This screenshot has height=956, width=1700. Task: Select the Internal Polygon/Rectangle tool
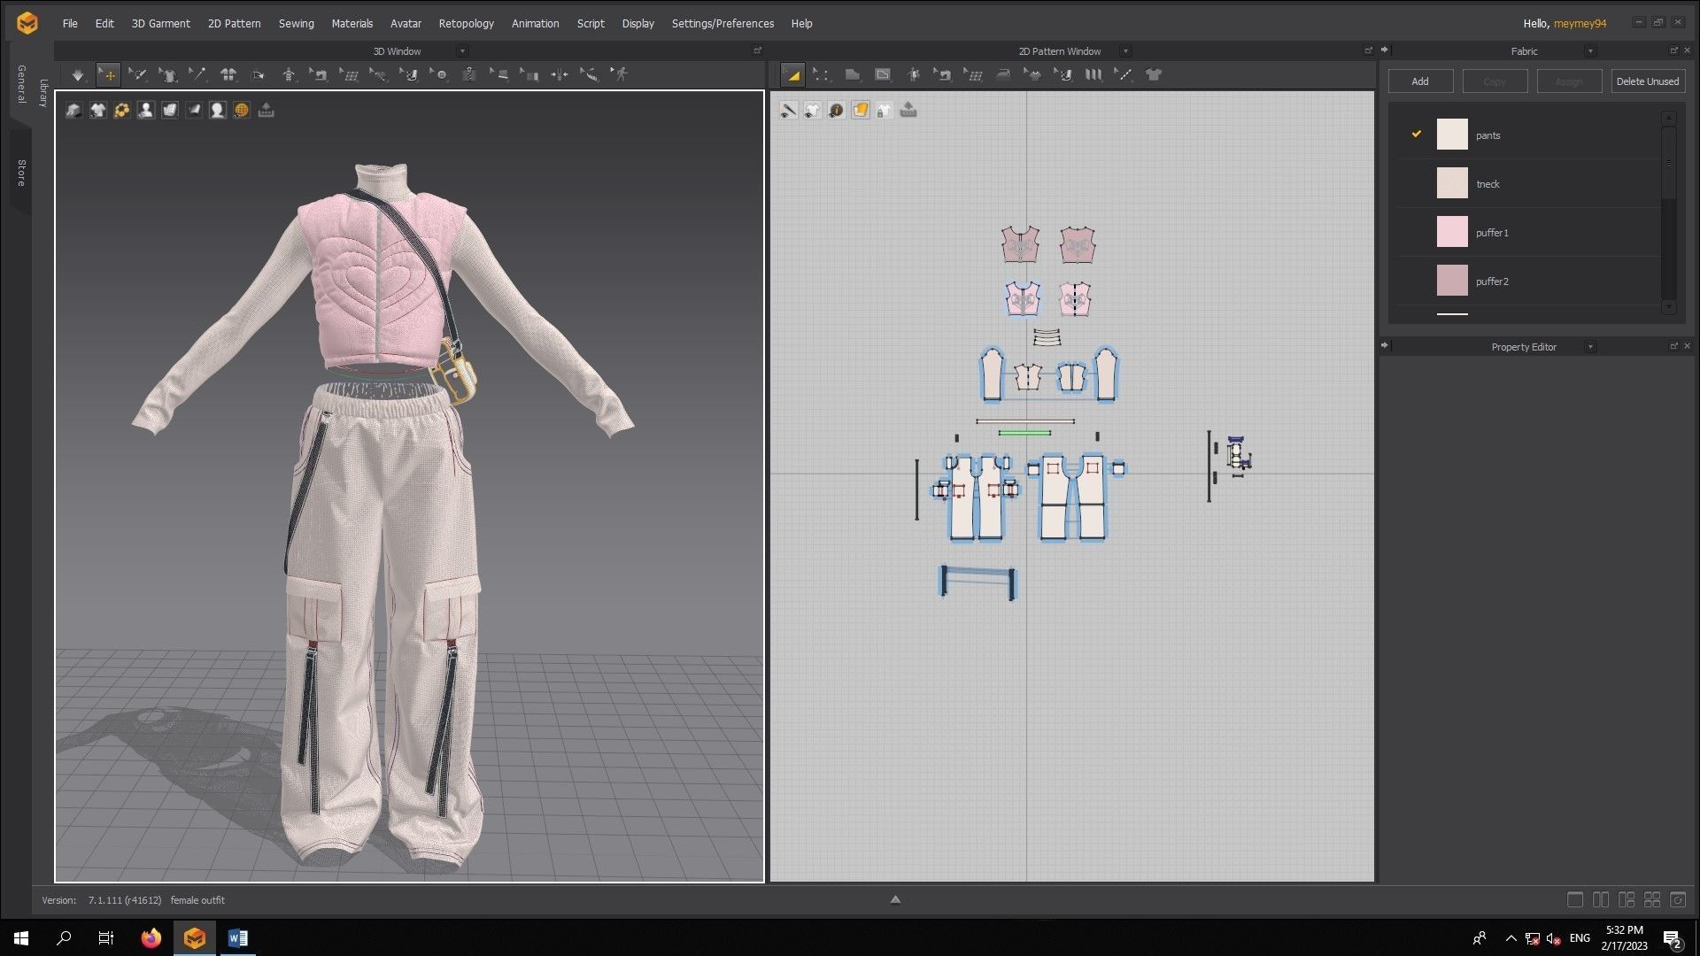point(883,75)
